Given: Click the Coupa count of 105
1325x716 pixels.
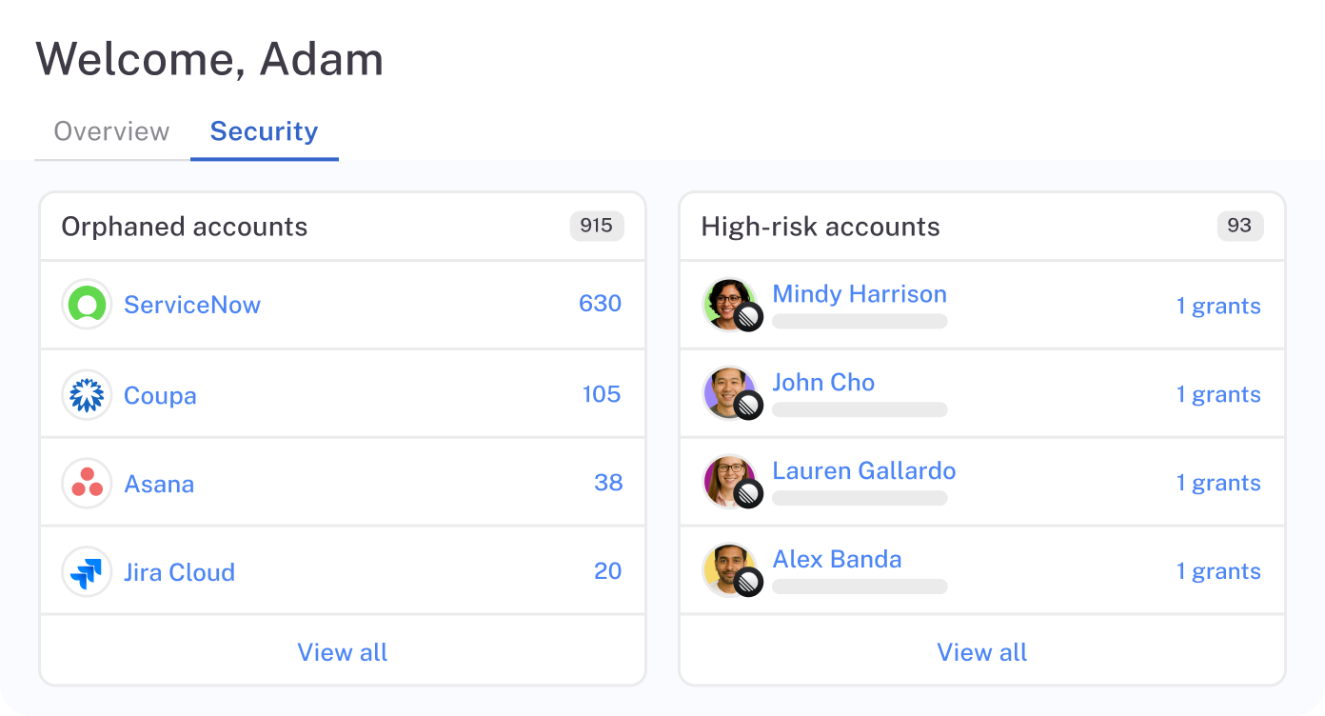Looking at the screenshot, I should click(x=602, y=394).
